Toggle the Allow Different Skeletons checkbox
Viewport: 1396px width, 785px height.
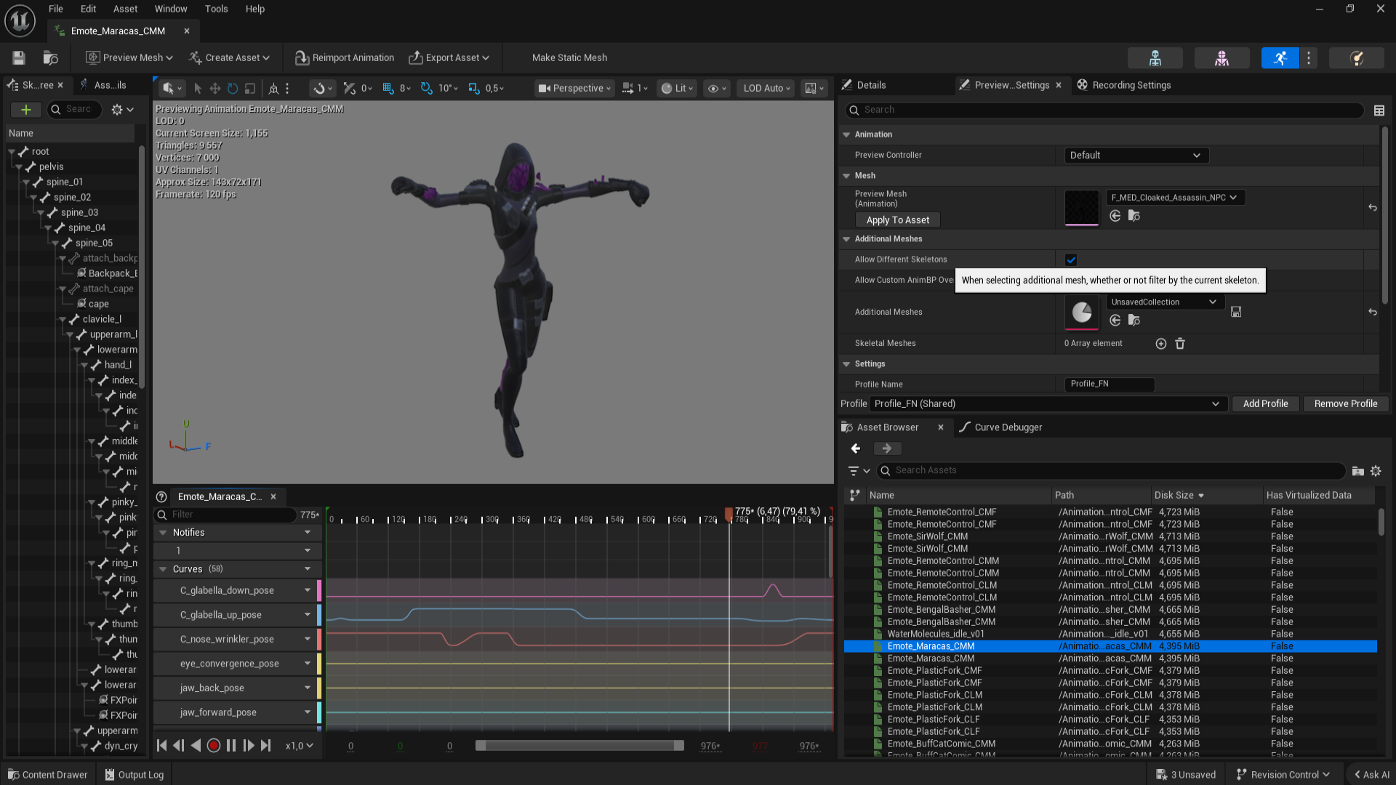click(x=1070, y=259)
